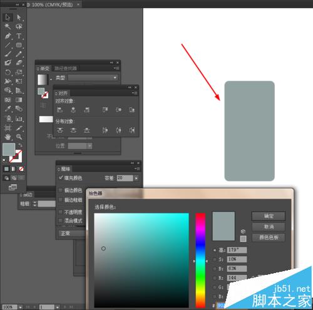Click the H hue value field
313x310 pixels.
[237, 250]
